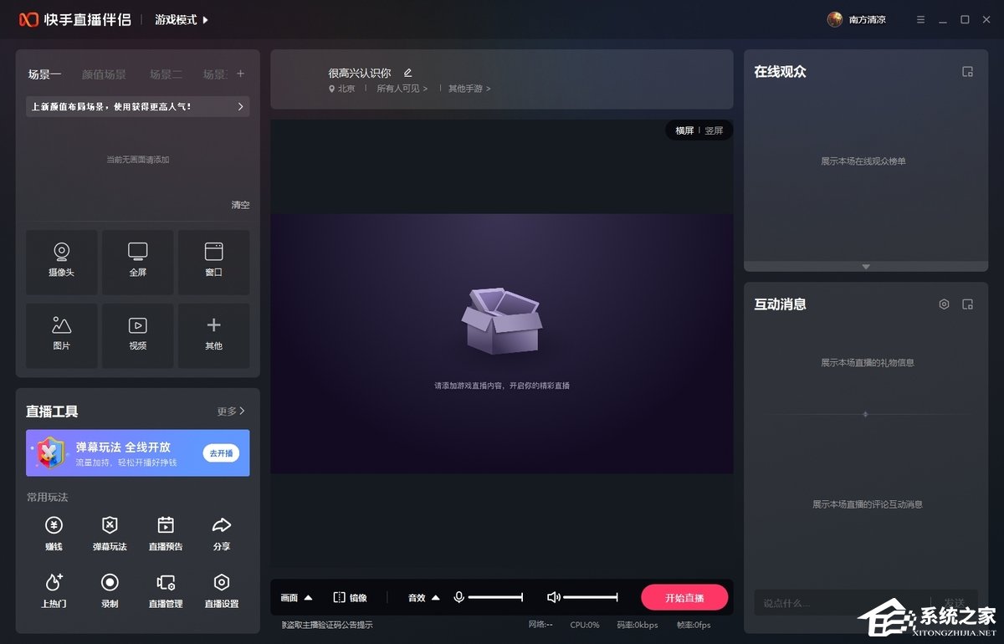Viewport: 1004px width, 644px height.
Task: Pop out the 互动消息 panel
Action: click(x=967, y=304)
